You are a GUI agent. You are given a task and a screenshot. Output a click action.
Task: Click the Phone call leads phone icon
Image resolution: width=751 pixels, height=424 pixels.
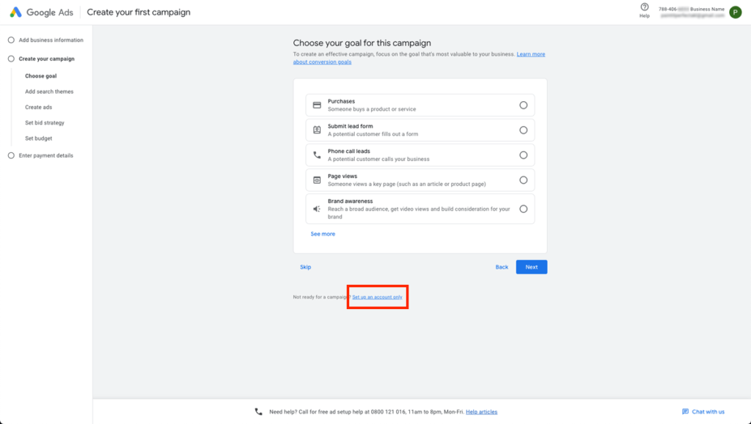317,155
